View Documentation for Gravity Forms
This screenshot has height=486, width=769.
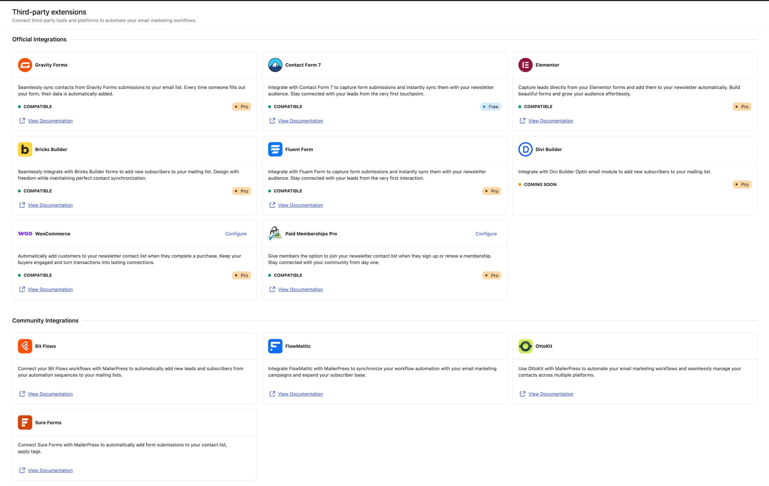[x=50, y=121]
